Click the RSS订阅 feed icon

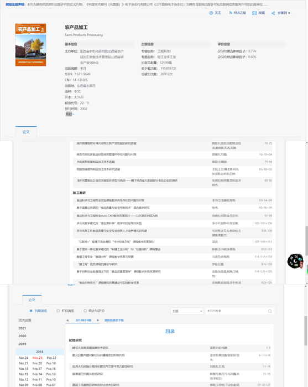click(231, 13)
